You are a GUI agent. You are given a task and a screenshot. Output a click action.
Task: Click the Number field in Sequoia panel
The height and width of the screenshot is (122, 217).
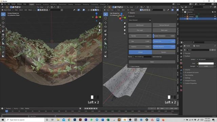point(140,36)
